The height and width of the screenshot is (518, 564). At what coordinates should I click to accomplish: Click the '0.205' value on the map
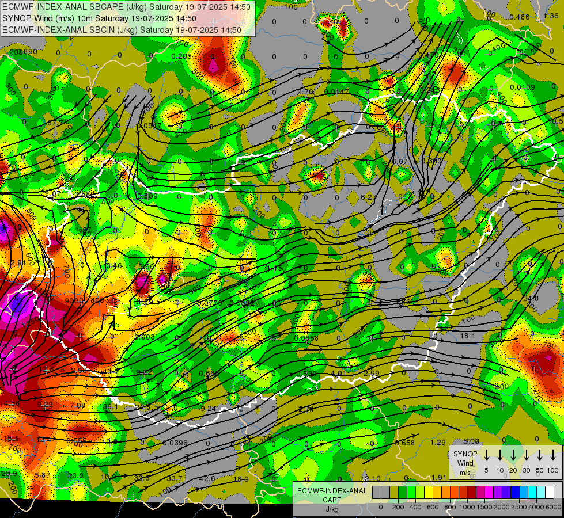(181, 56)
